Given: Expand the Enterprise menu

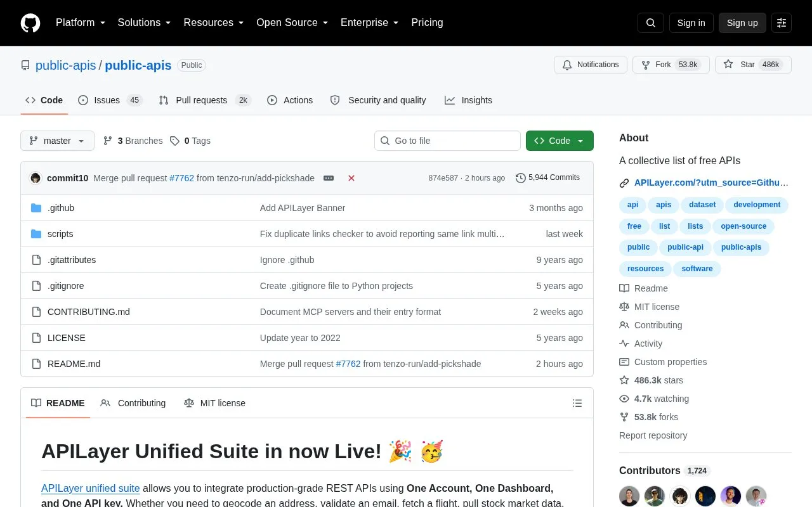Looking at the screenshot, I should coord(370,23).
